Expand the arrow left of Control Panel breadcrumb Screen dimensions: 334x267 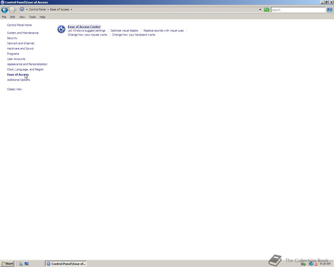tap(27, 9)
